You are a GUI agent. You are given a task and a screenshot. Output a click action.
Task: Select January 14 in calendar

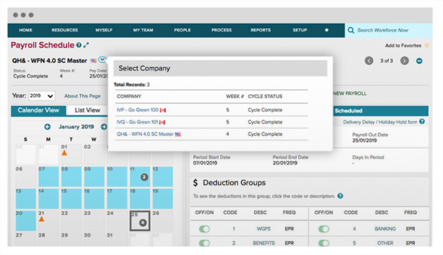(x=49, y=199)
